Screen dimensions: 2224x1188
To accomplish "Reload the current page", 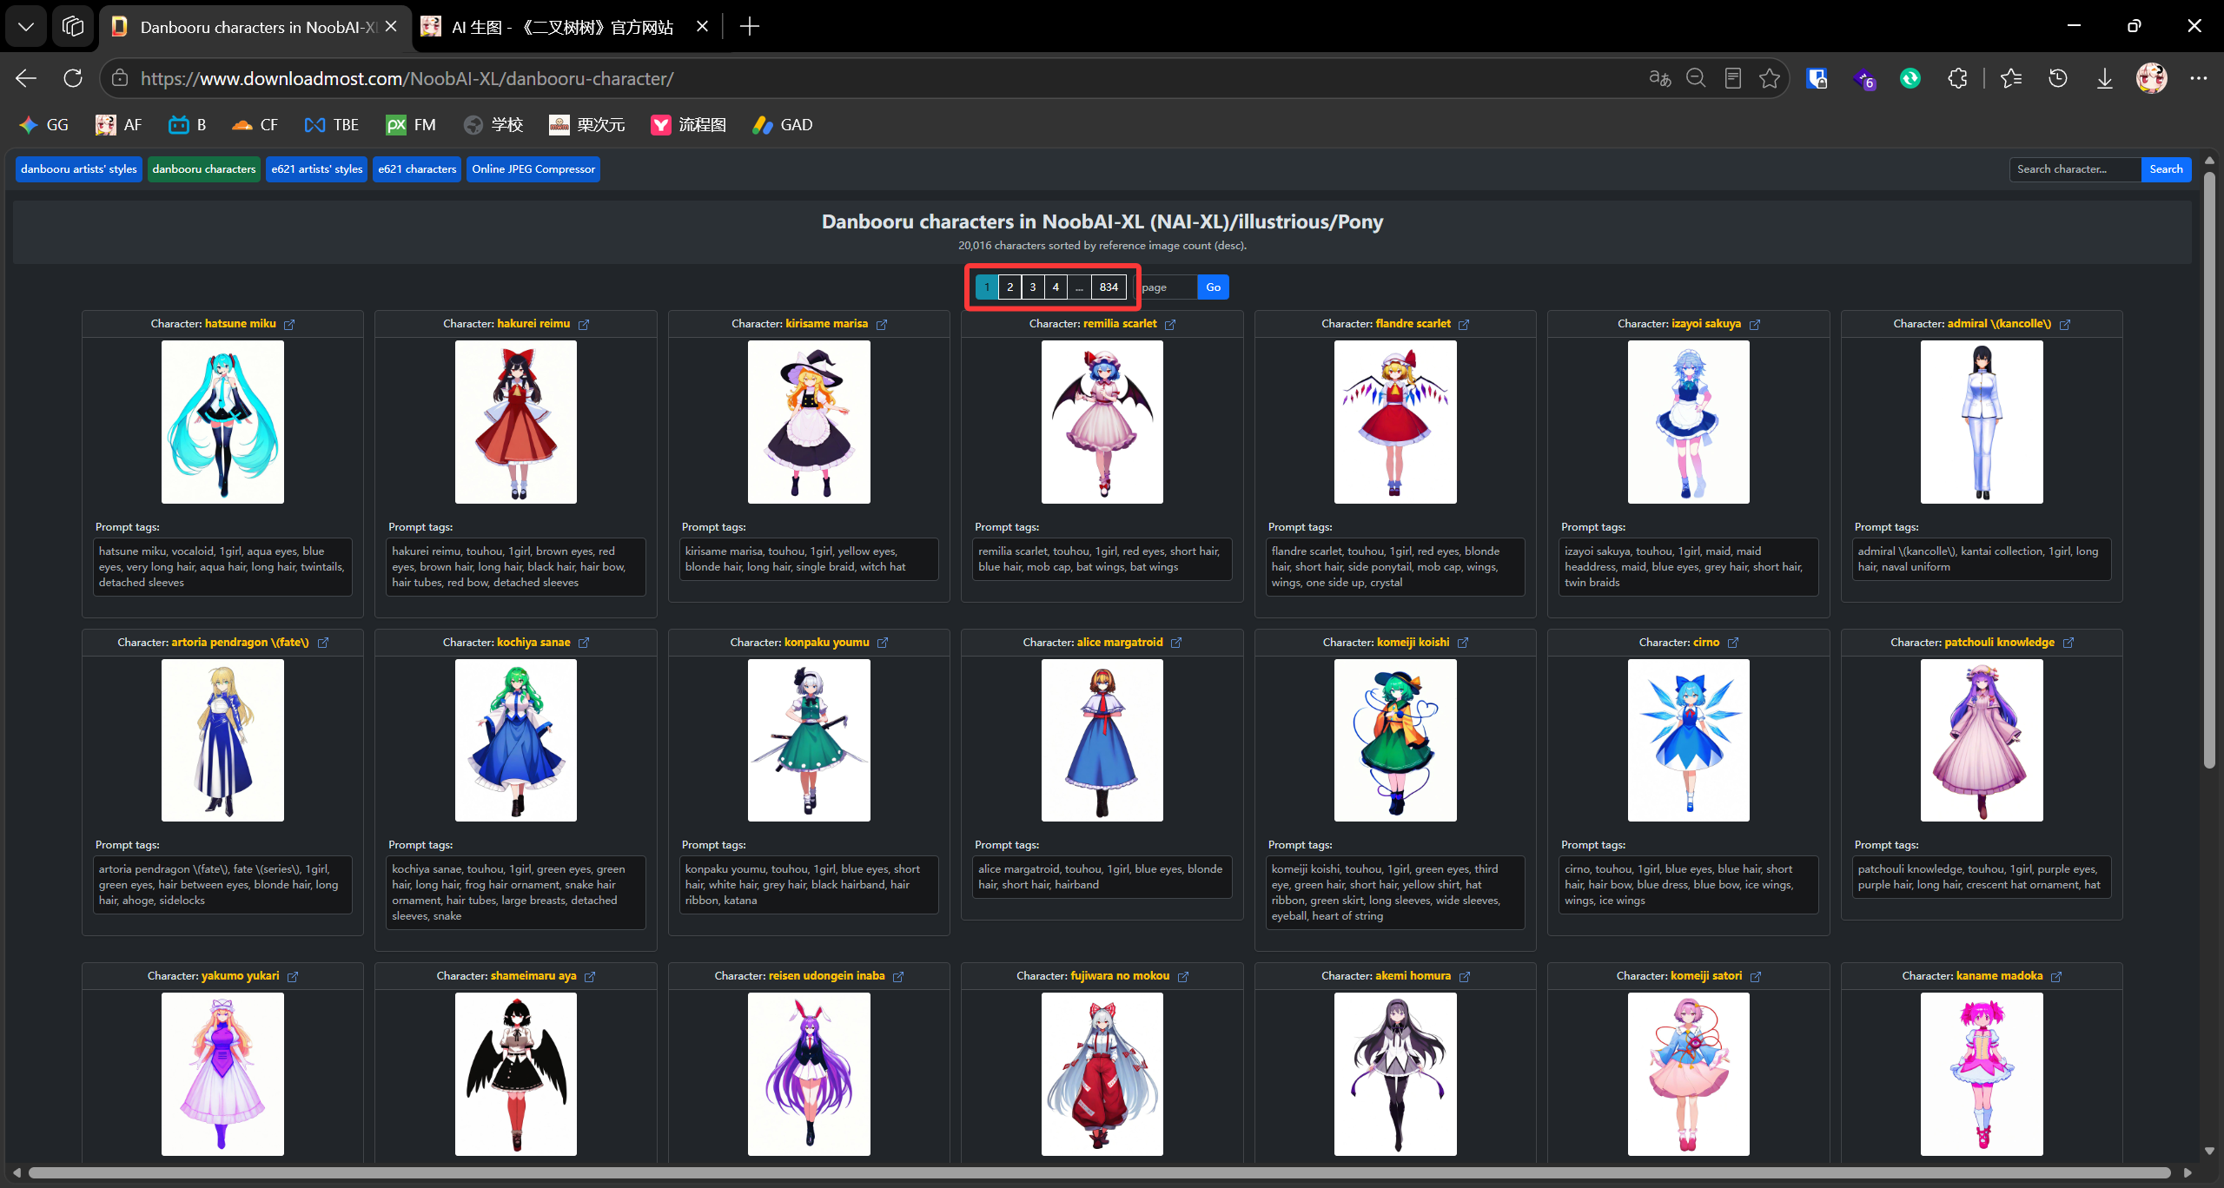I will pyautogui.click(x=73, y=78).
